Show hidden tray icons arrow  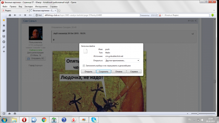194,120
